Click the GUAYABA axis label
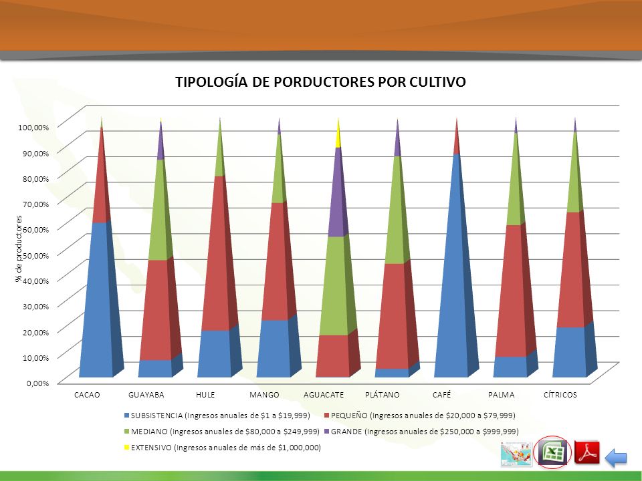This screenshot has width=642, height=481. (x=146, y=395)
